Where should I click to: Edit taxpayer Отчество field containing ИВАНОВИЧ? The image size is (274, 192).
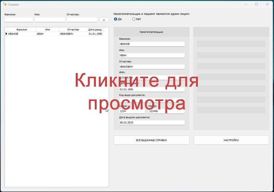[152, 67]
